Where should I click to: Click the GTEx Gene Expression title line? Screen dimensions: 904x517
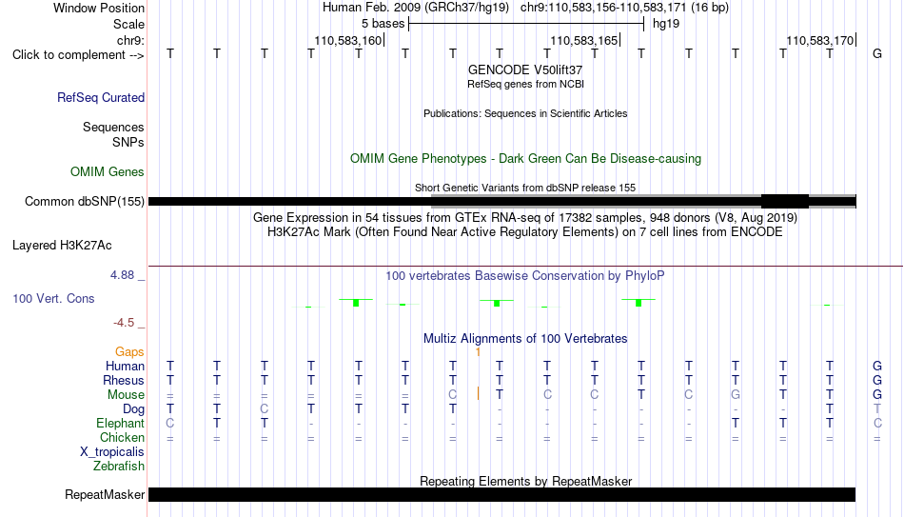(x=525, y=217)
